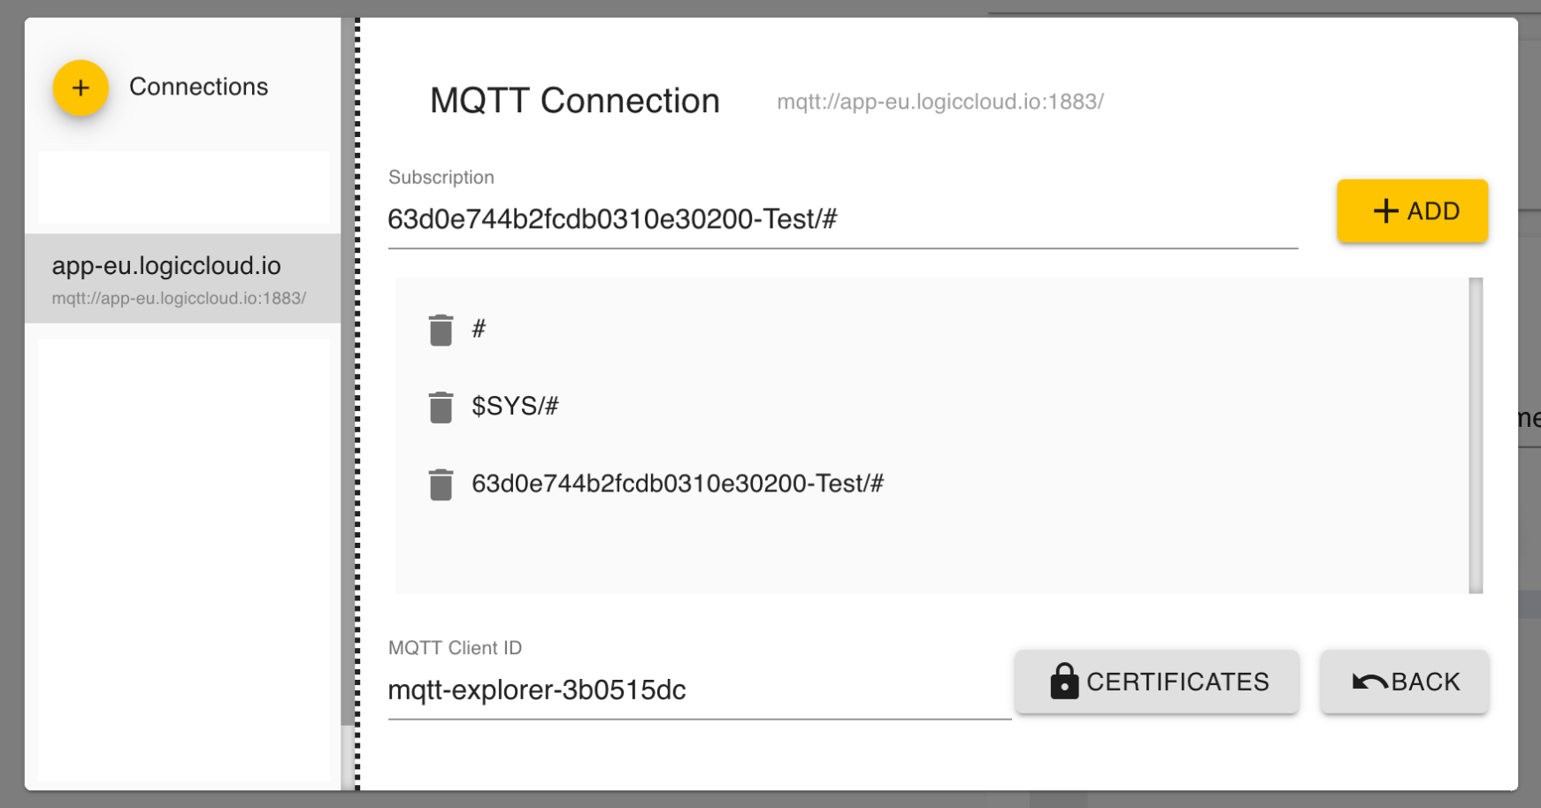
Task: Click the empty connection slot above app-eu.logiccloud.io
Action: 183,190
